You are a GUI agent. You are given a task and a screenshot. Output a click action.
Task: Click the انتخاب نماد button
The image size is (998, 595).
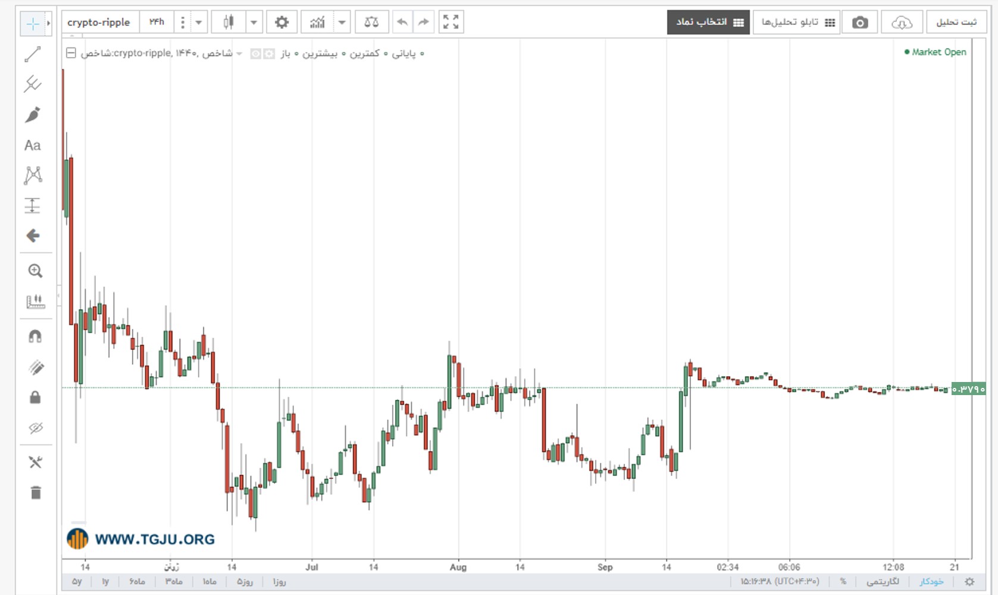(708, 23)
